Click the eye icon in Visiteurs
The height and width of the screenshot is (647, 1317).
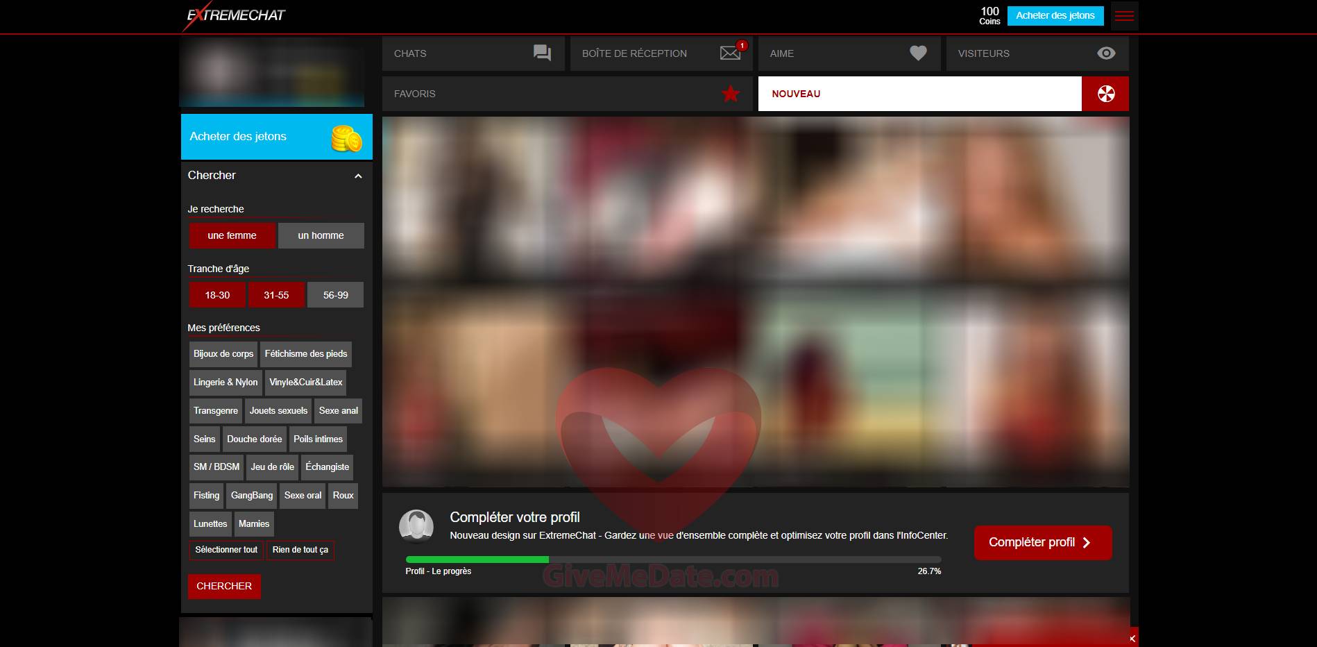click(1106, 53)
